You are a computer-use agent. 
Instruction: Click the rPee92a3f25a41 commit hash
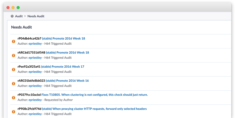[x=29, y=67]
